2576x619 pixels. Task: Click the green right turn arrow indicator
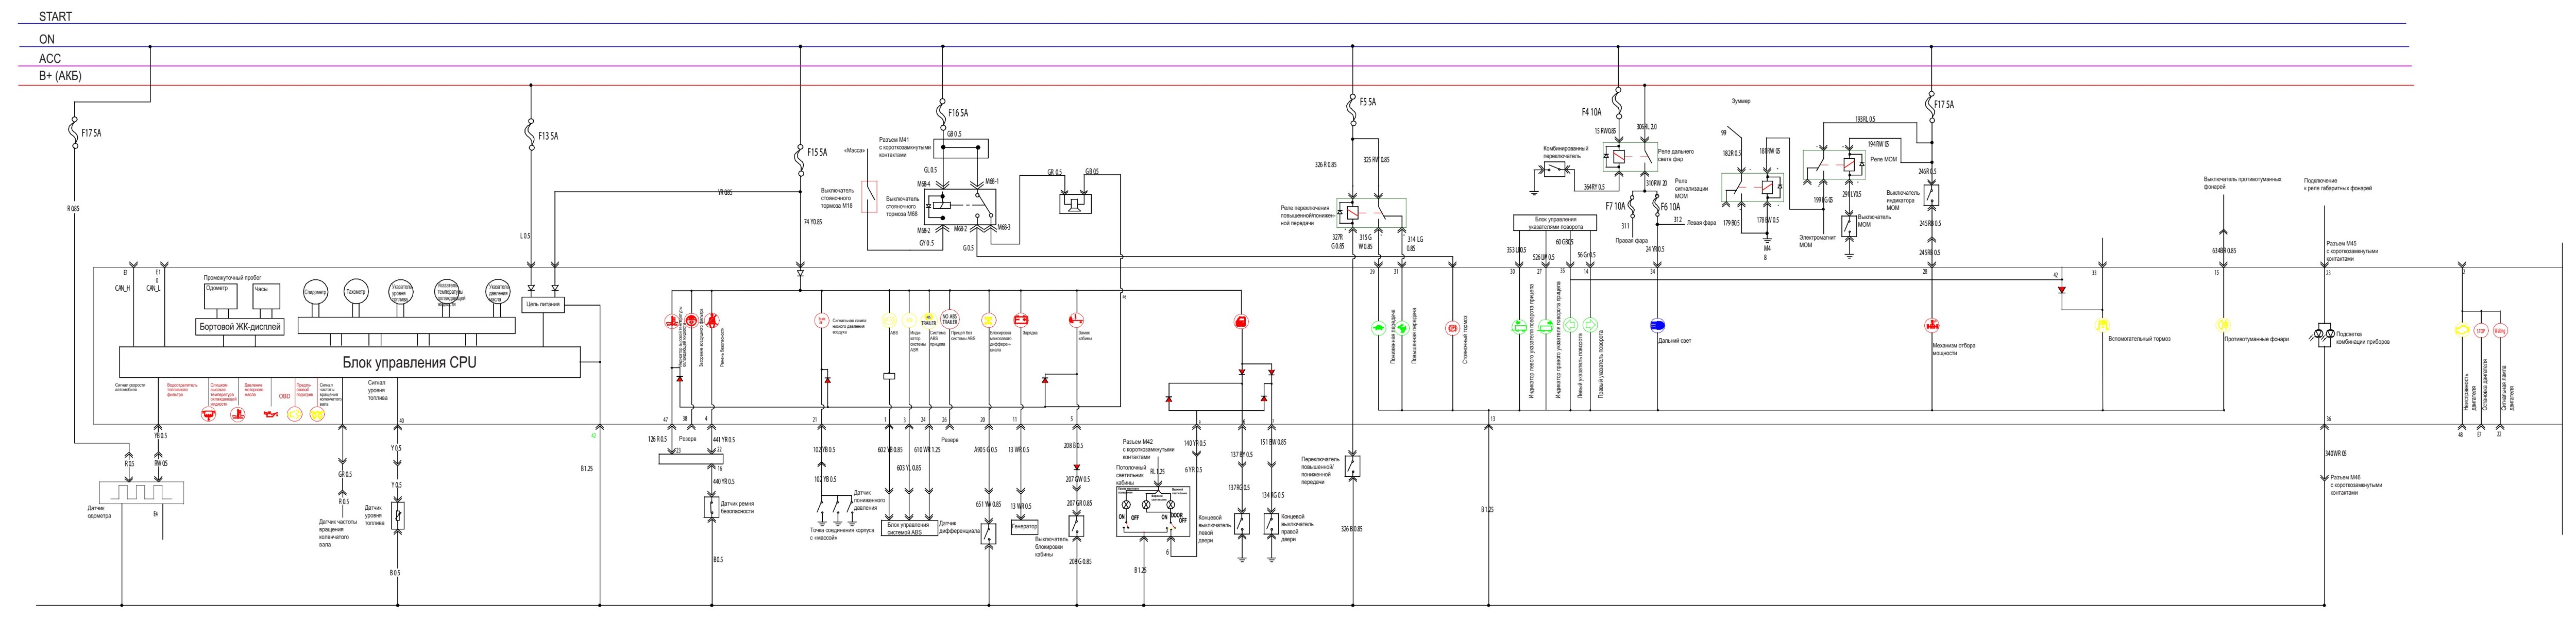[1590, 325]
